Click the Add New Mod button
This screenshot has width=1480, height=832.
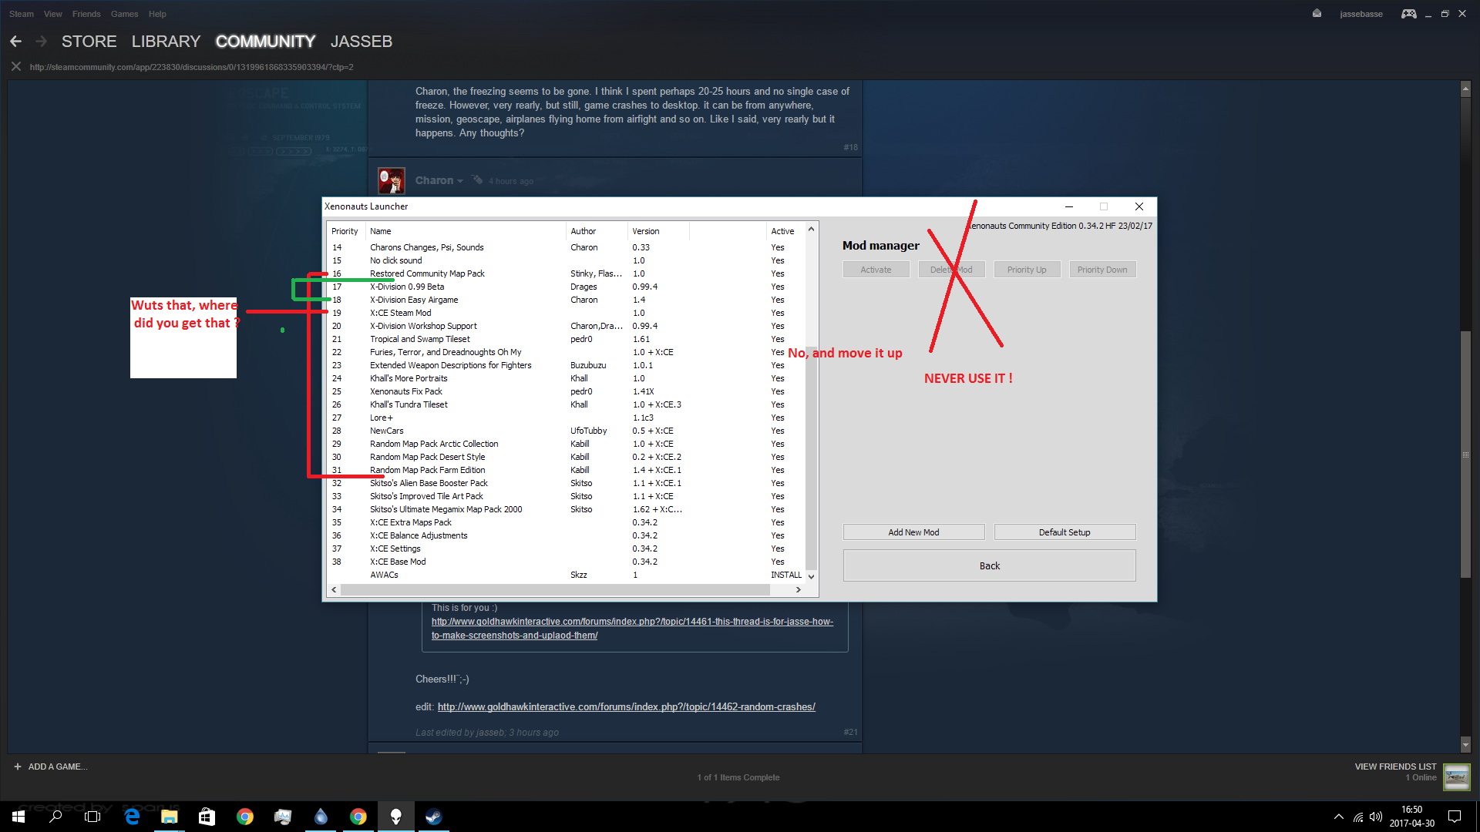[913, 532]
